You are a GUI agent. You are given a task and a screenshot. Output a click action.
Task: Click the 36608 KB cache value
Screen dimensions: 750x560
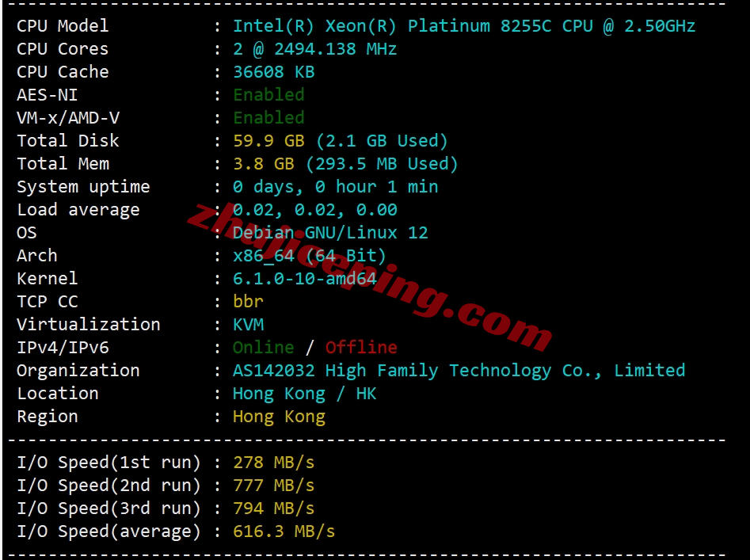click(x=273, y=72)
